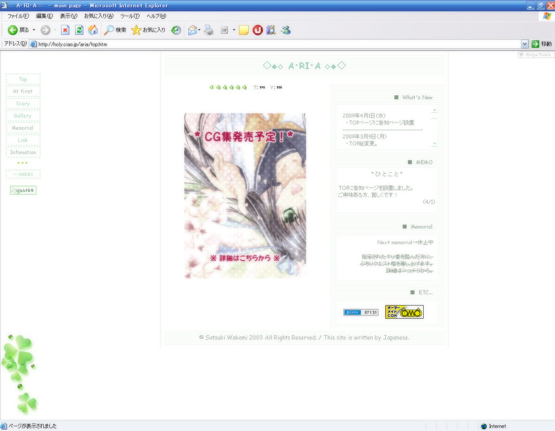The height and width of the screenshot is (431, 555).
Task: Open the Messenger people icon
Action: 286,30
